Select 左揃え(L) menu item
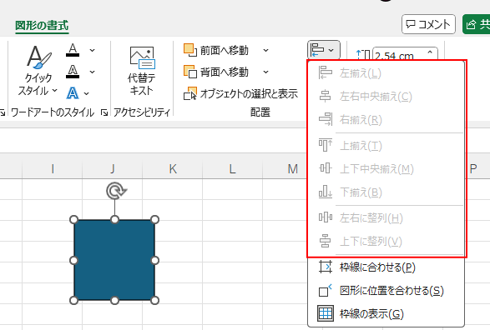This screenshot has height=330, width=490. [x=386, y=73]
